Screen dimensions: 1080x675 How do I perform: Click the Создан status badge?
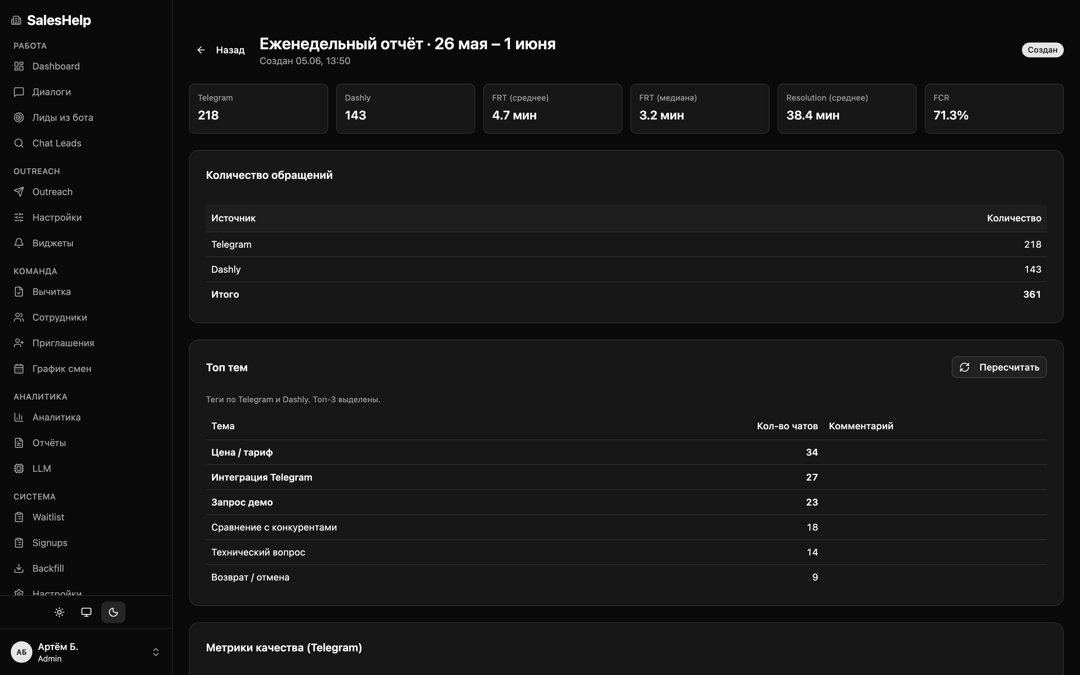pos(1043,50)
